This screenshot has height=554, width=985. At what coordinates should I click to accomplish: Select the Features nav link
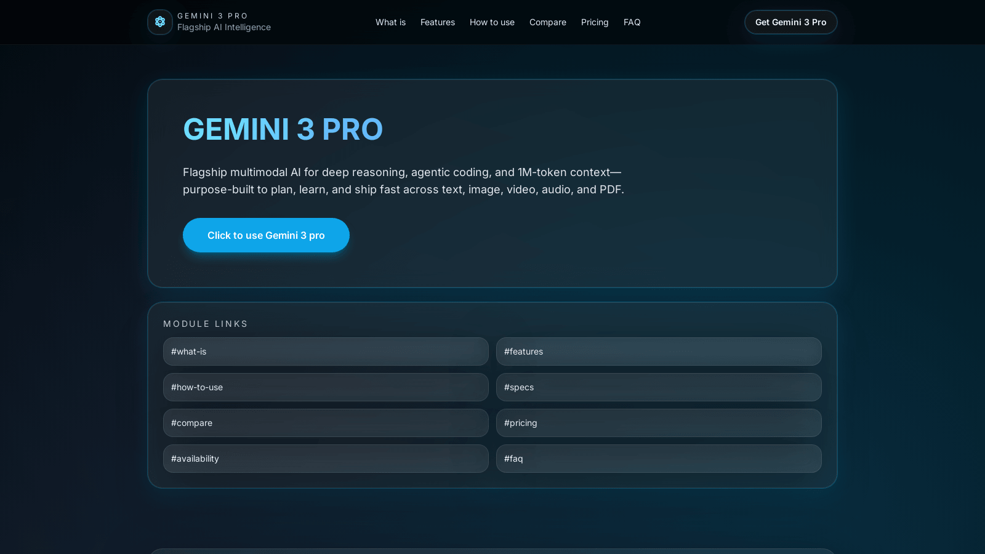coord(437,22)
